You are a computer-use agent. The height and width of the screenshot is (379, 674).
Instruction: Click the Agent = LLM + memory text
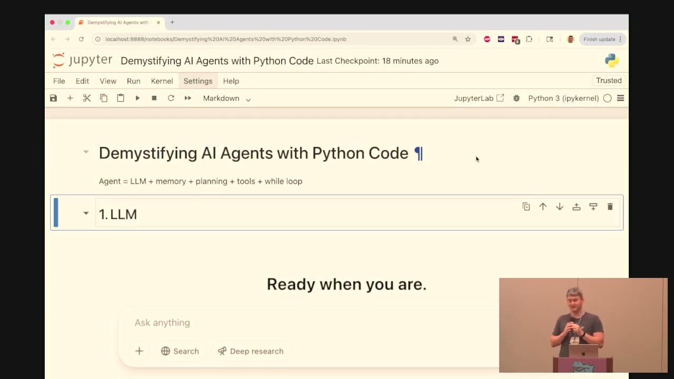click(201, 181)
